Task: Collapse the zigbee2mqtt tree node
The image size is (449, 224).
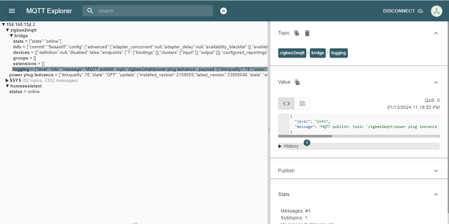Action: point(8,30)
